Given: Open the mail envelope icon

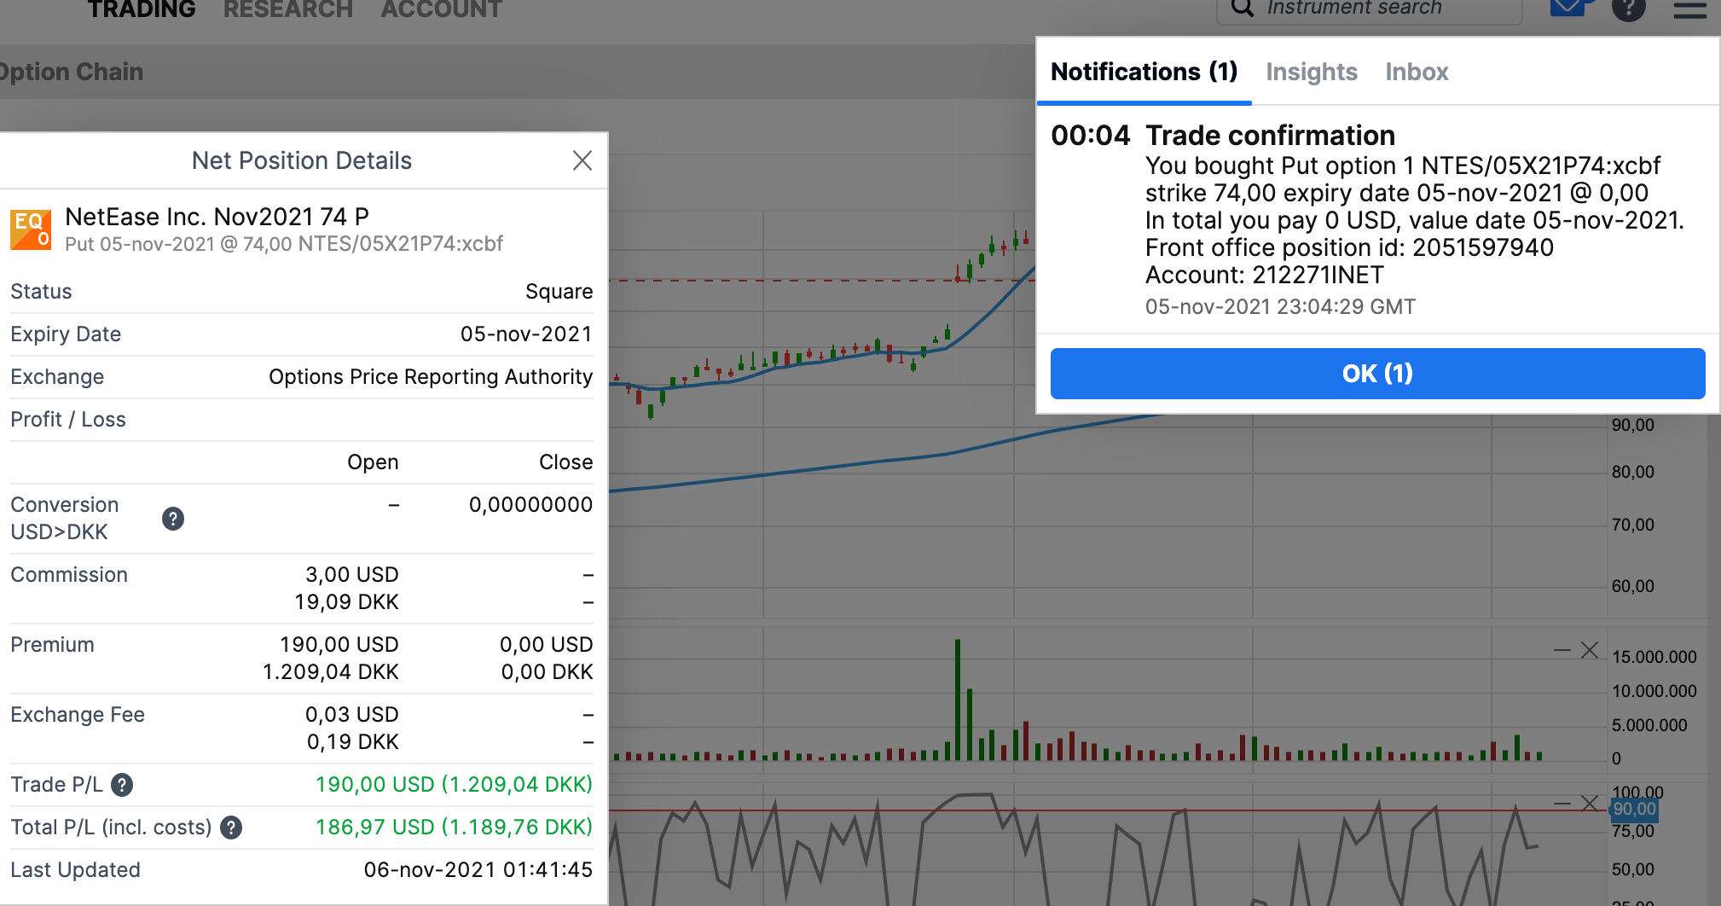Looking at the screenshot, I should [1567, 9].
